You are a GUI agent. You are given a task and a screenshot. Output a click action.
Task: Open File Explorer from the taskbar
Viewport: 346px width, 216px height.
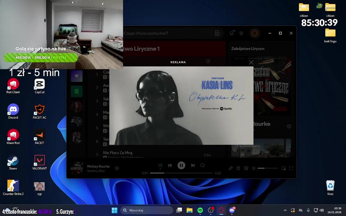(190, 210)
